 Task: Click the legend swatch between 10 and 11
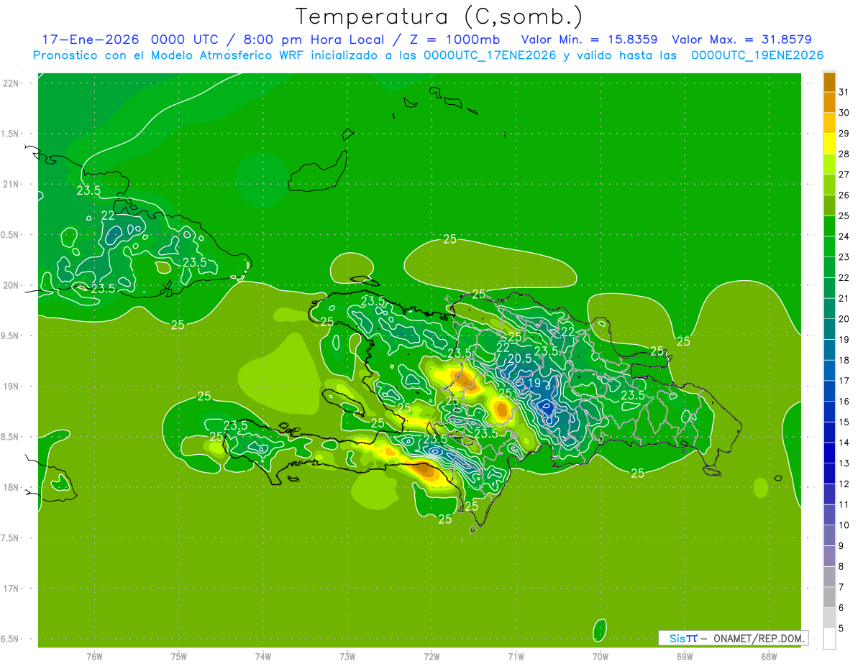tap(829, 514)
